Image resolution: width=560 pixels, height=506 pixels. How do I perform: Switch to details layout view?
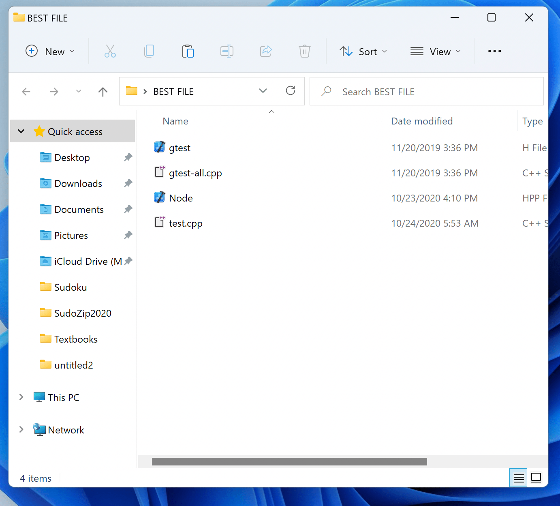(x=518, y=478)
